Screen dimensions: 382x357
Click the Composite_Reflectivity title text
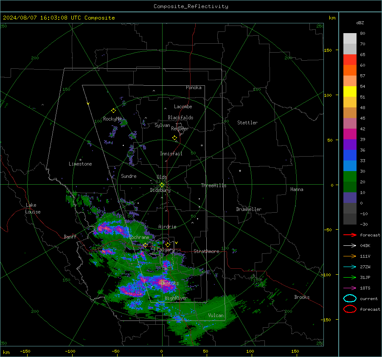(191, 6)
